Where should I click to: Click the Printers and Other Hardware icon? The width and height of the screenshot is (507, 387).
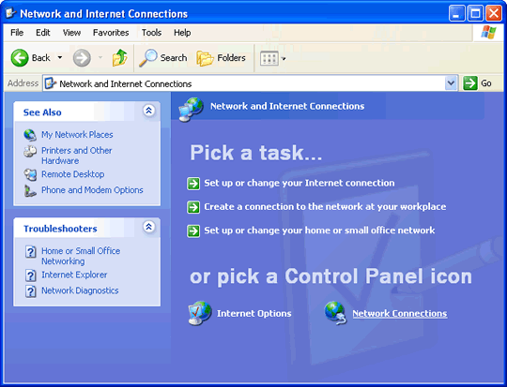[x=30, y=151]
